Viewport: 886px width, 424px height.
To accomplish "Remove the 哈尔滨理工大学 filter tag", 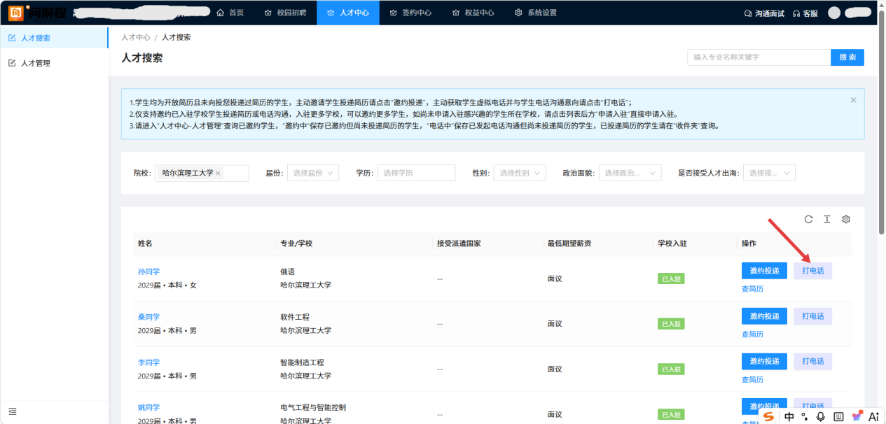I will [x=218, y=173].
